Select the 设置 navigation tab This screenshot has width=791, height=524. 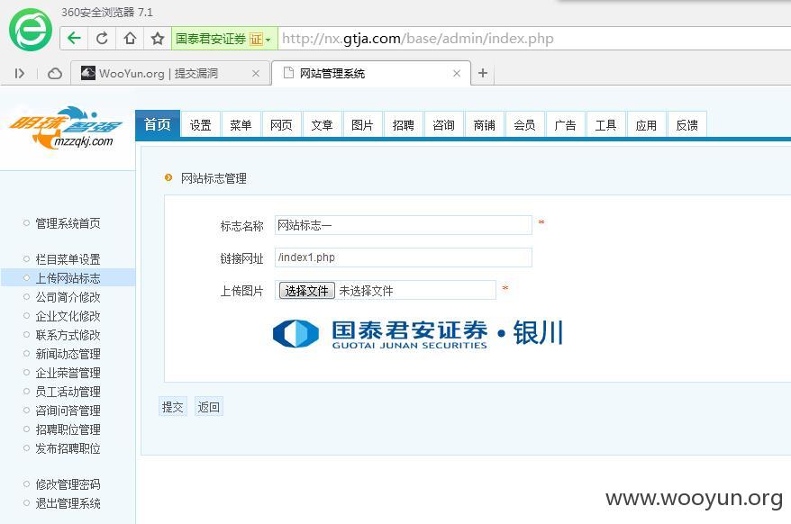coord(200,124)
